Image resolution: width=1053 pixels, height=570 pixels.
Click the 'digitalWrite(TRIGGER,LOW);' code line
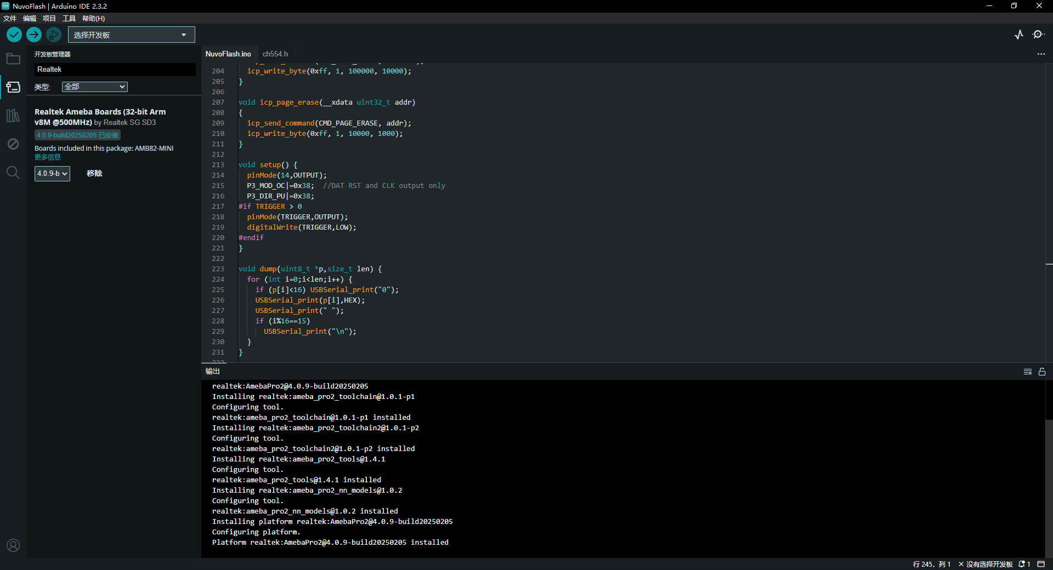[x=302, y=227]
